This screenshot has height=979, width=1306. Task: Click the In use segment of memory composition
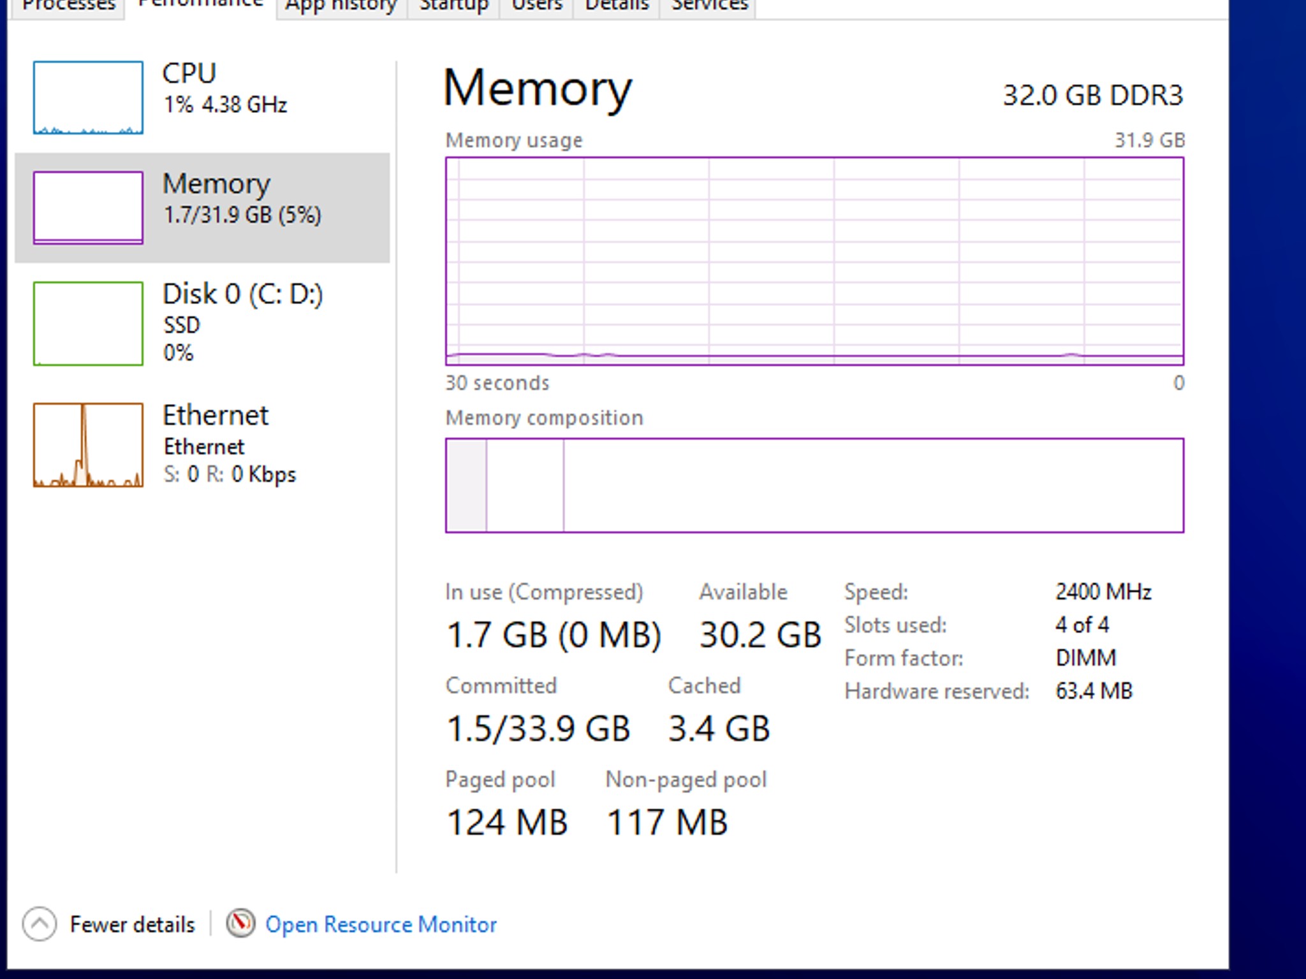point(466,485)
